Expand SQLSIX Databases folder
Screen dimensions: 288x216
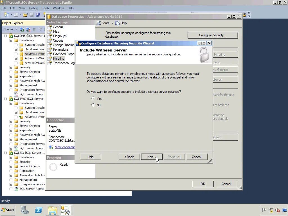pyautogui.click(x=11, y=157)
